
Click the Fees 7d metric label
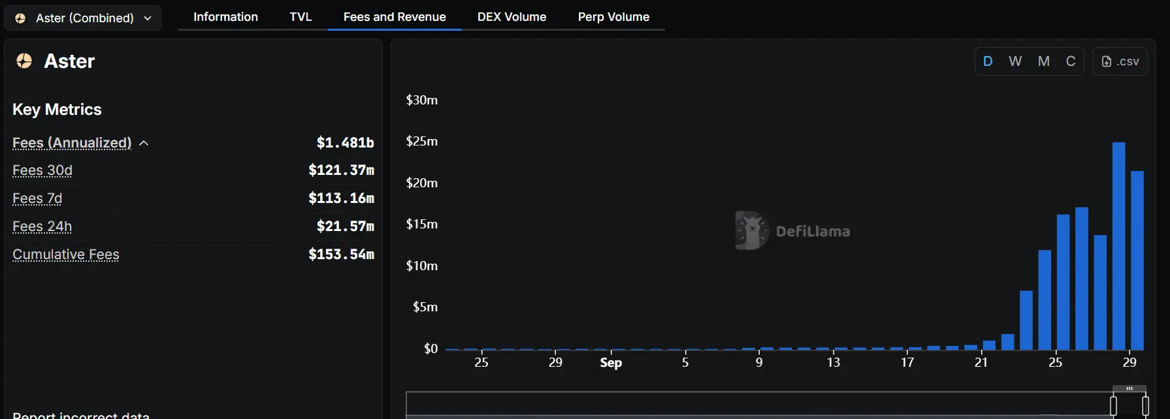(x=37, y=198)
